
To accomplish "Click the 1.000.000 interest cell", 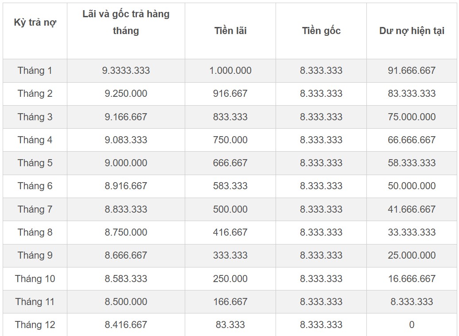I will pyautogui.click(x=230, y=70).
